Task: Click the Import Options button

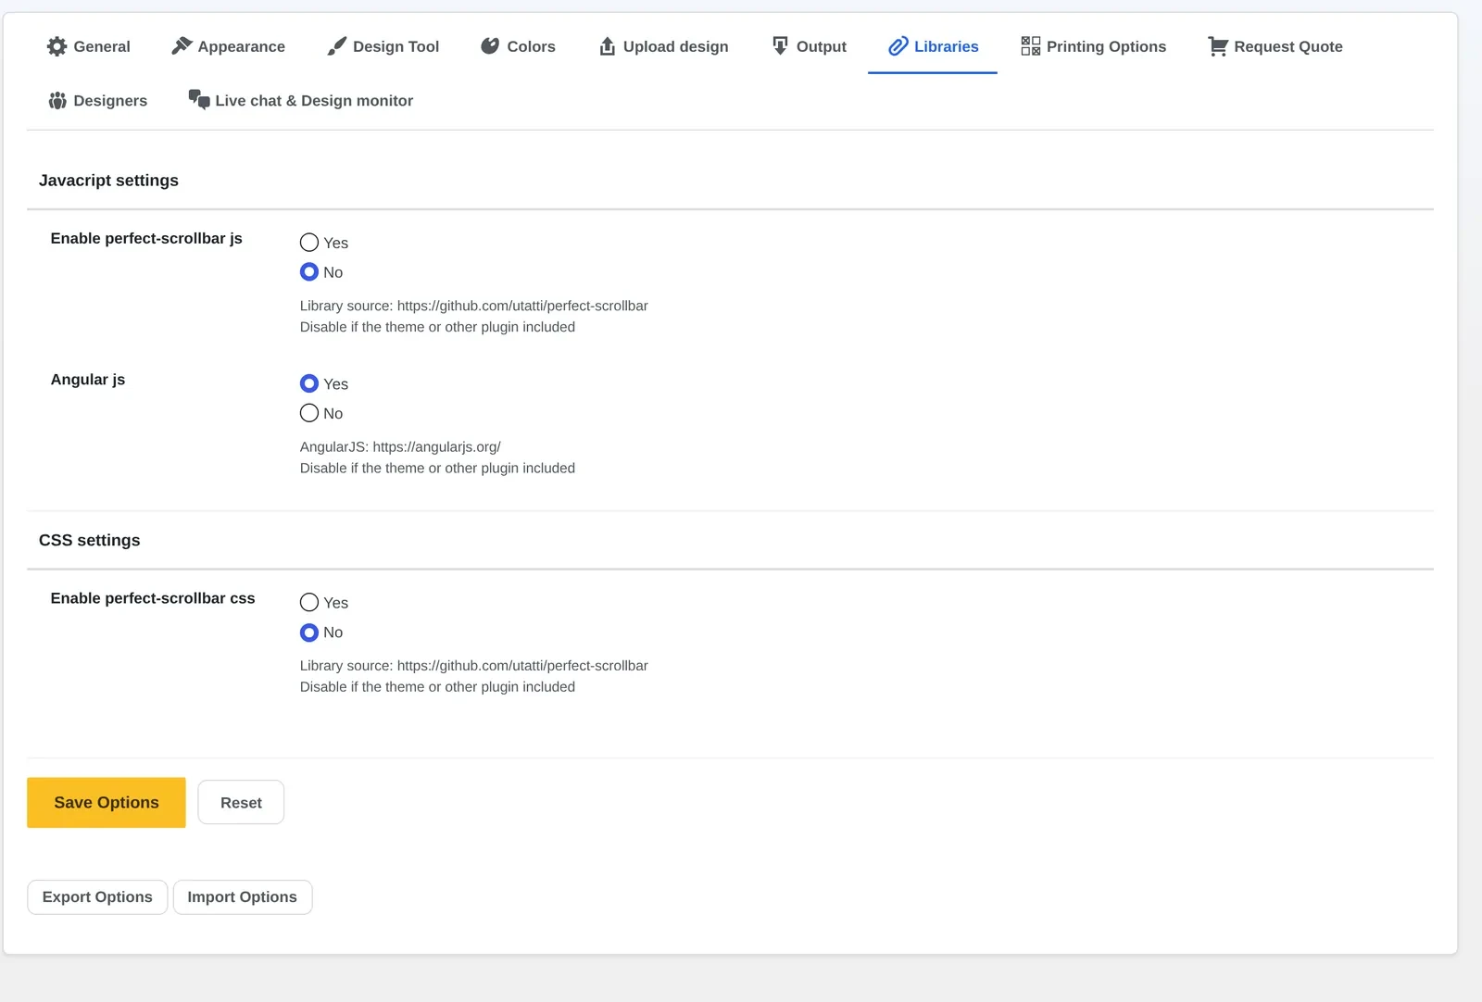Action: (243, 897)
